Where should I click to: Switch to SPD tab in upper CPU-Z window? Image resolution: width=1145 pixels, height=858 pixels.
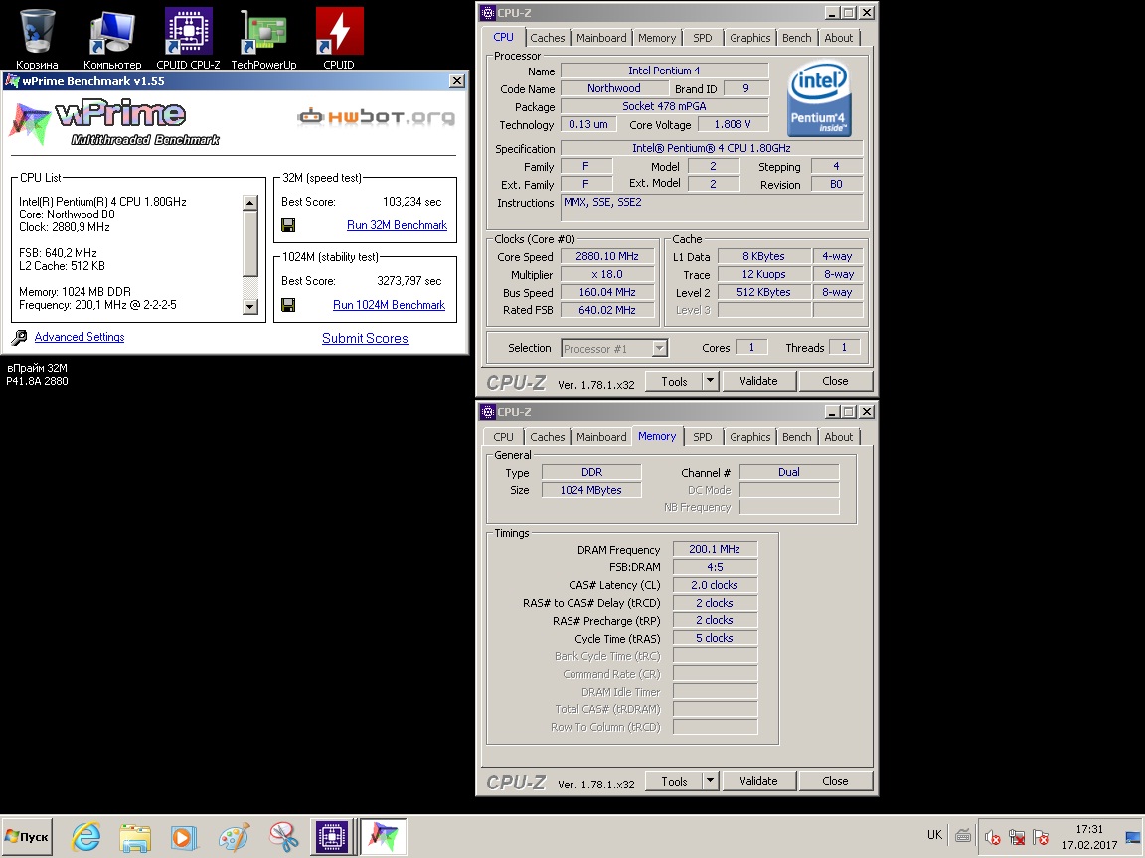click(x=703, y=38)
